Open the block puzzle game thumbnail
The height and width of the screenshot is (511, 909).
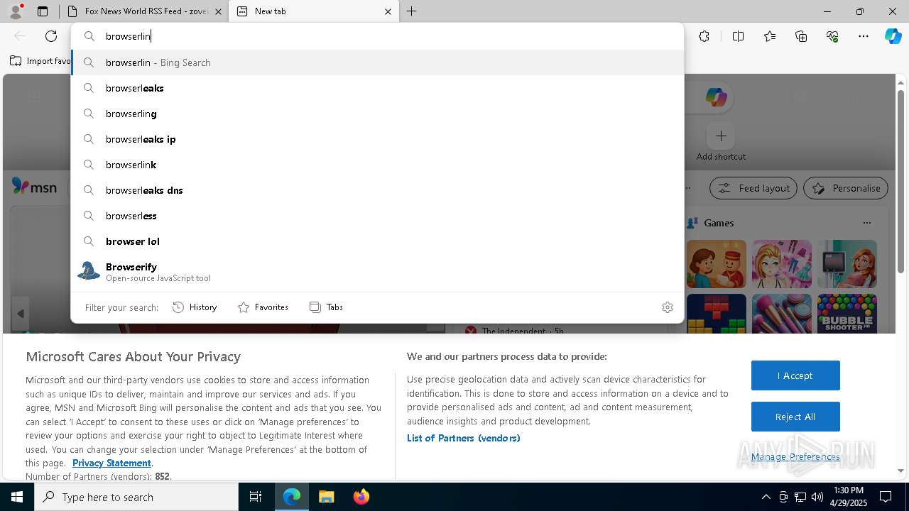click(x=717, y=314)
